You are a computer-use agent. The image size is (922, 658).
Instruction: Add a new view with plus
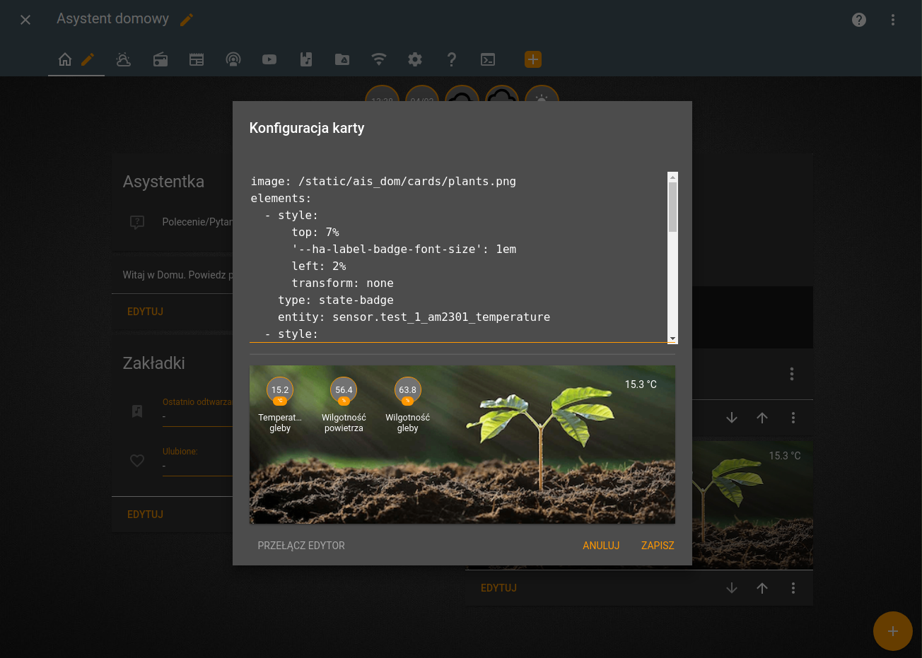pyautogui.click(x=533, y=59)
